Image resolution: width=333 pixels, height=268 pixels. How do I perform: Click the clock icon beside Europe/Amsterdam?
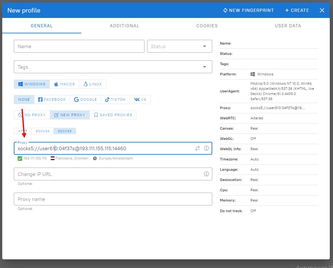[95, 158]
